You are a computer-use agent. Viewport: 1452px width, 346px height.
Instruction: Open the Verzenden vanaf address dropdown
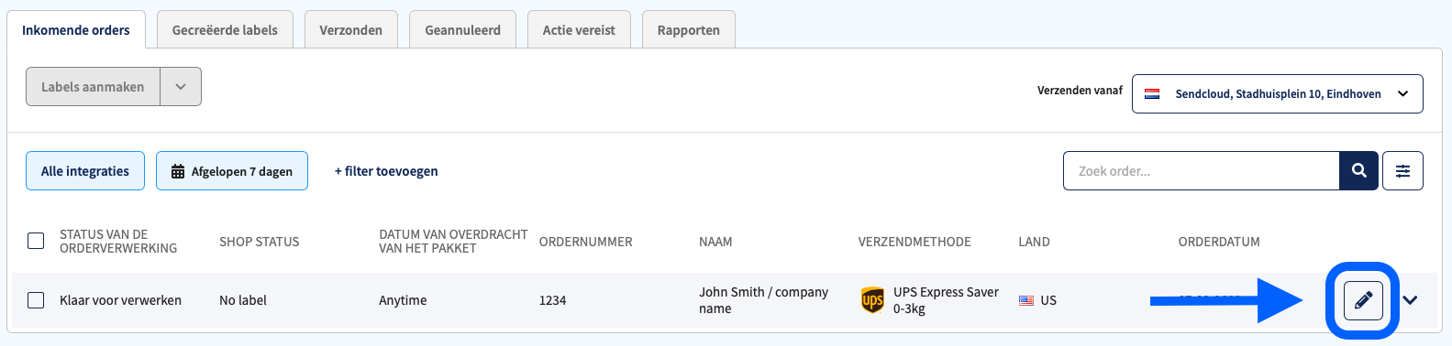(1278, 93)
